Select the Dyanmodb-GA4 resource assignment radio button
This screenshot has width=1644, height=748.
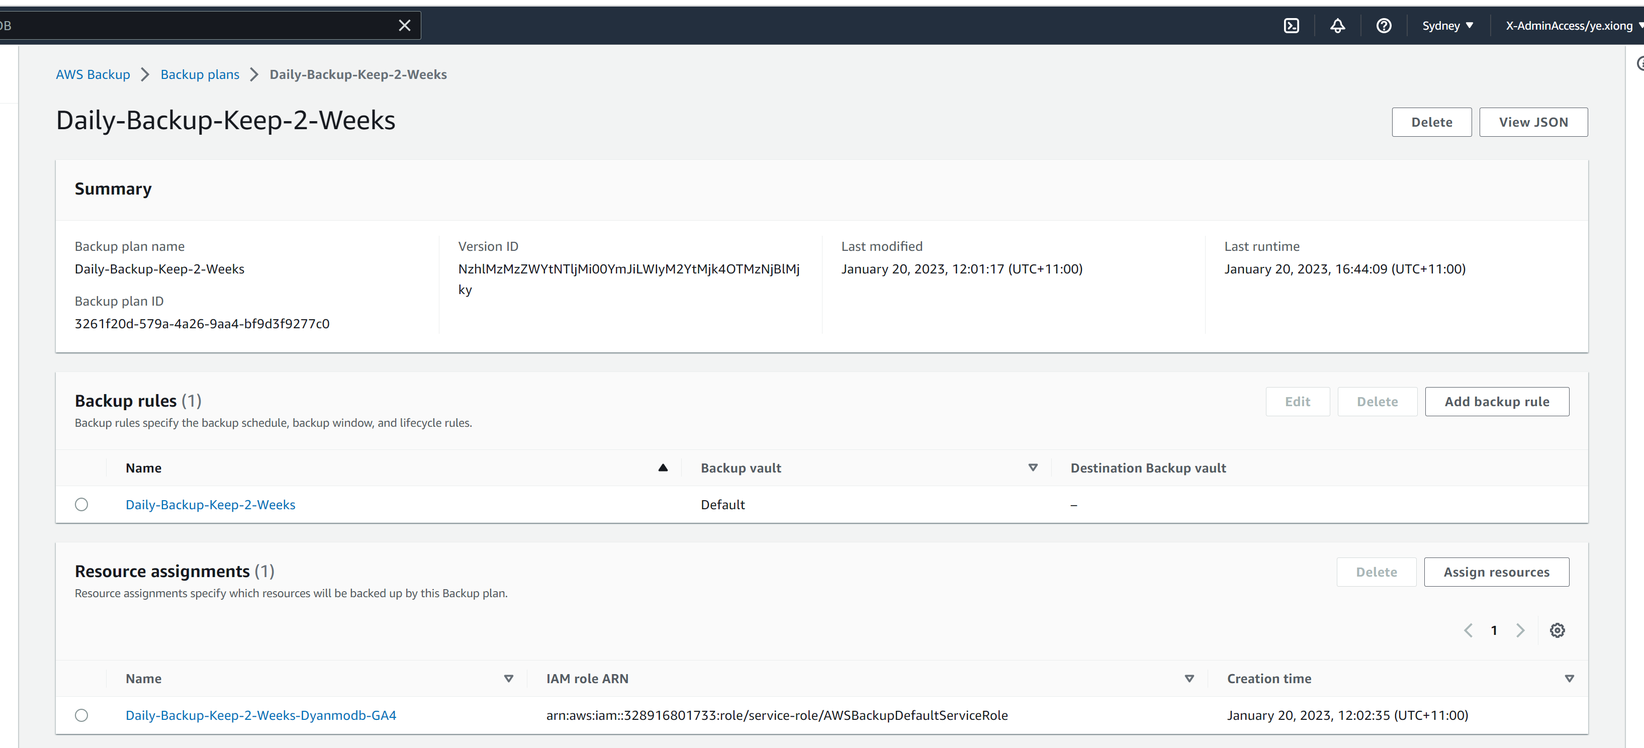click(x=81, y=715)
